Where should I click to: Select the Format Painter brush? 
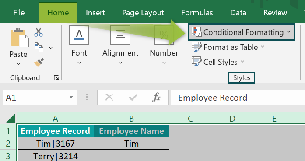coord(39,63)
